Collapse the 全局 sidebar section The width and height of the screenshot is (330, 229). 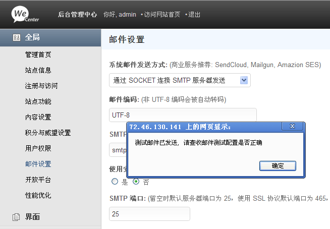point(32,38)
